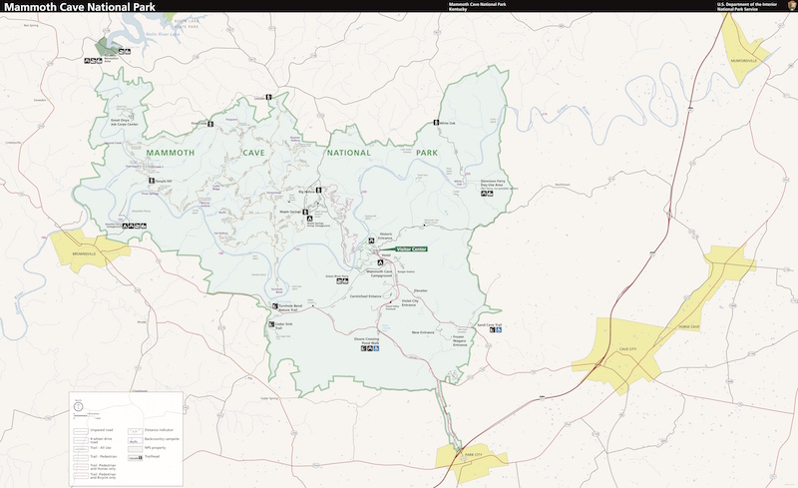Click the White Oak trailhead icon

coord(436,123)
